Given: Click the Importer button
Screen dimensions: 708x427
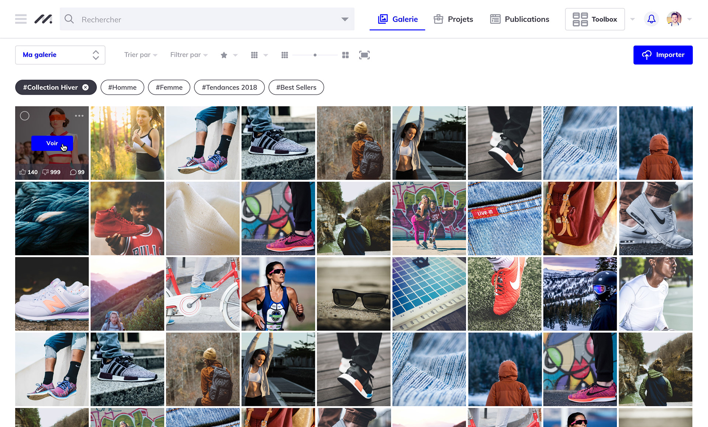Looking at the screenshot, I should (x=663, y=55).
